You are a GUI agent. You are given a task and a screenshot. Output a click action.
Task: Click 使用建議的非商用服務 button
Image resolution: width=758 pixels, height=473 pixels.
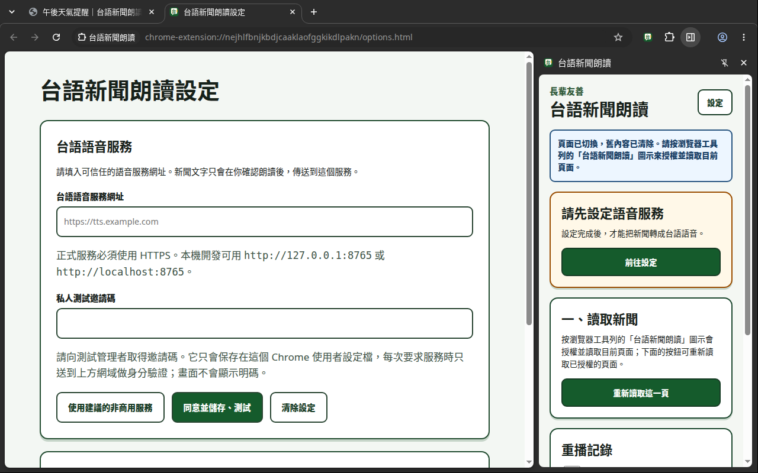point(110,407)
